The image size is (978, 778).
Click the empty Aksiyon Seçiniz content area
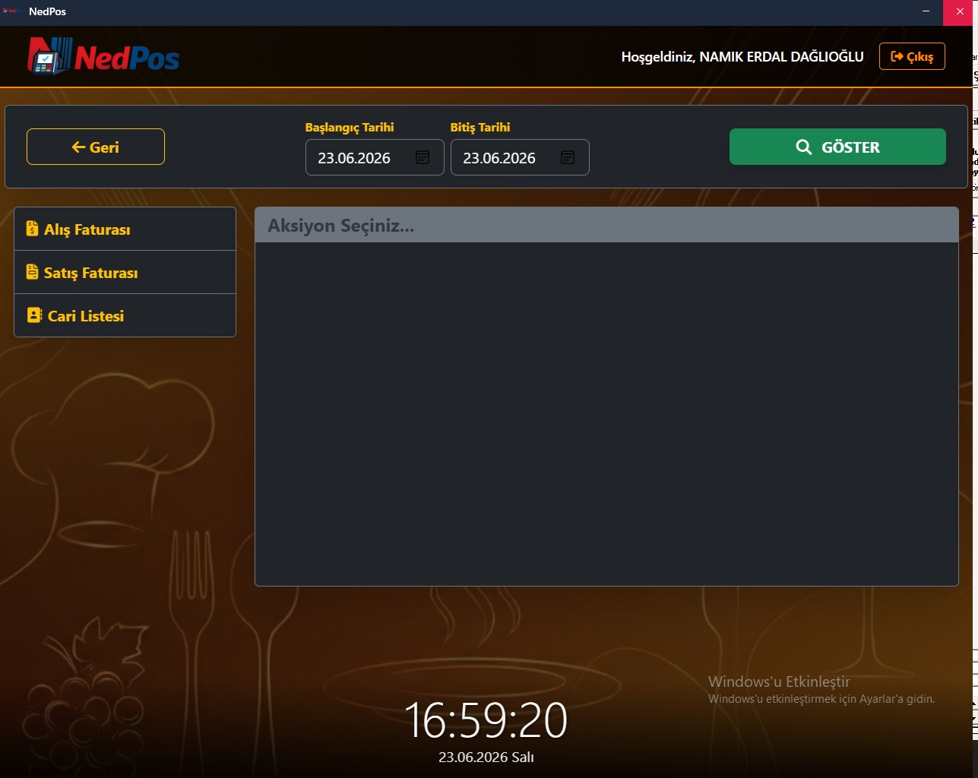click(x=606, y=414)
